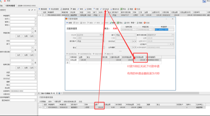Click the 来源单号 field containing CGD260622-0002
The image size is (210, 116).
pyautogui.click(x=24, y=91)
